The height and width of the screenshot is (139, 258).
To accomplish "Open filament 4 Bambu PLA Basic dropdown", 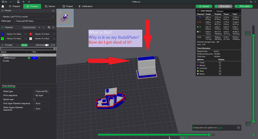I will tap(42, 39).
